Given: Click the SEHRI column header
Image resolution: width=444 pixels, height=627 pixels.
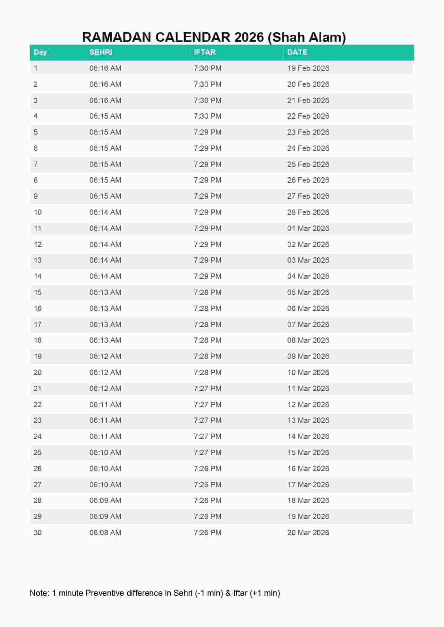Looking at the screenshot, I should [x=101, y=52].
